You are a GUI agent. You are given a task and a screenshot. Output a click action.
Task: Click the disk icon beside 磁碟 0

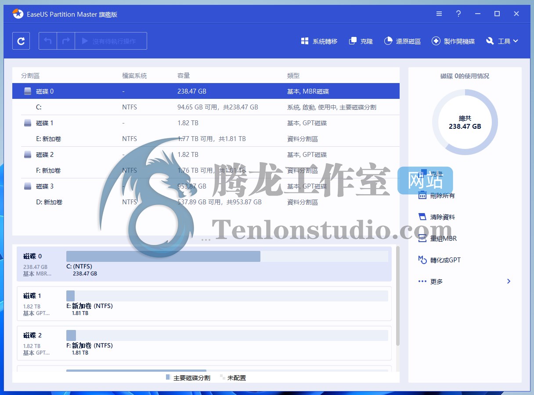(x=28, y=91)
